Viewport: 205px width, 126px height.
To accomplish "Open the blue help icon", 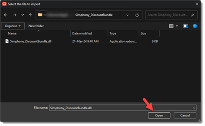I will [x=195, y=26].
